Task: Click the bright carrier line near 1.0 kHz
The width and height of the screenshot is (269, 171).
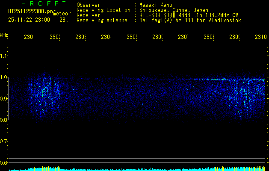Action: [x=227, y=80]
